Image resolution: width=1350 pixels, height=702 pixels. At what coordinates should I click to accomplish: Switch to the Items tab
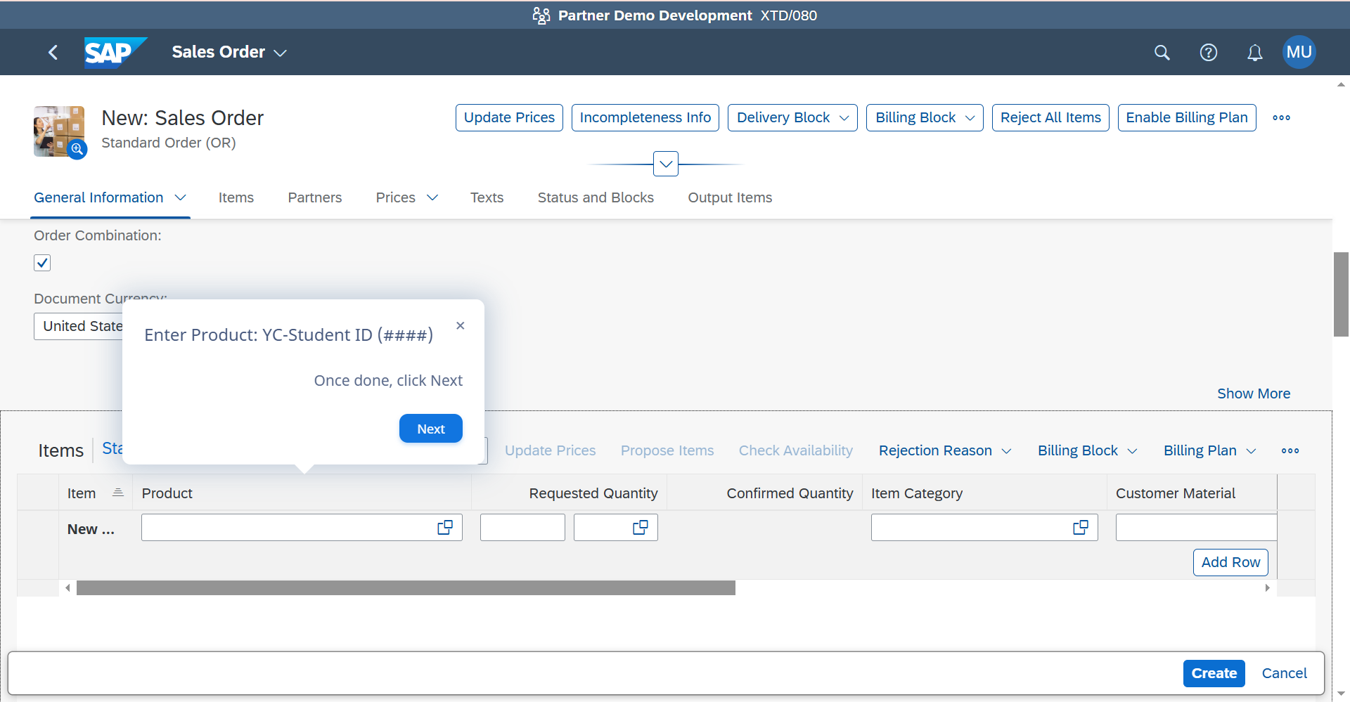click(x=236, y=197)
